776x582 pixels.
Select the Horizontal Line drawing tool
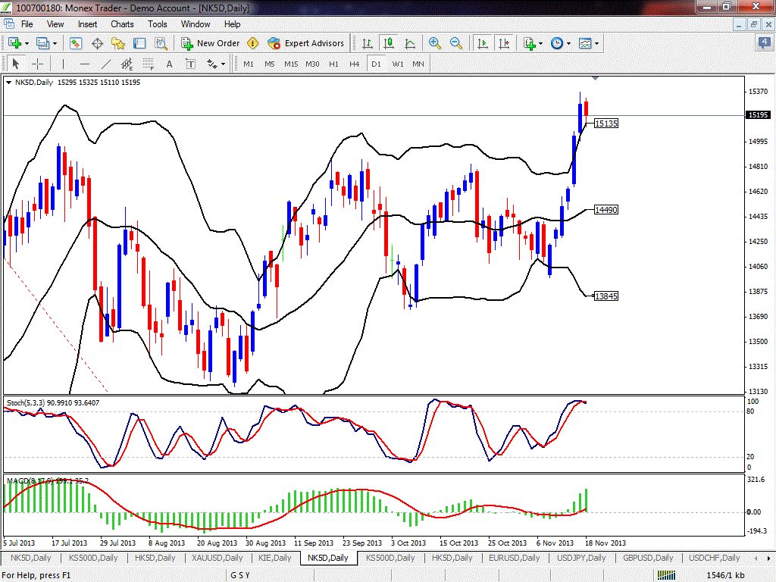tap(83, 64)
